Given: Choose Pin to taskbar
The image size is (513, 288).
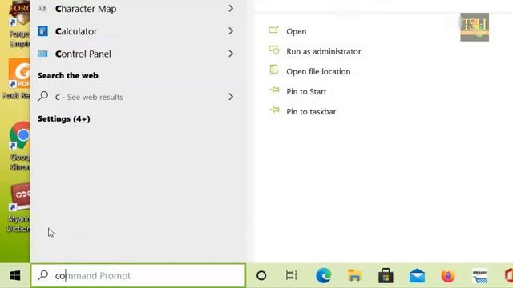Looking at the screenshot, I should pos(311,112).
